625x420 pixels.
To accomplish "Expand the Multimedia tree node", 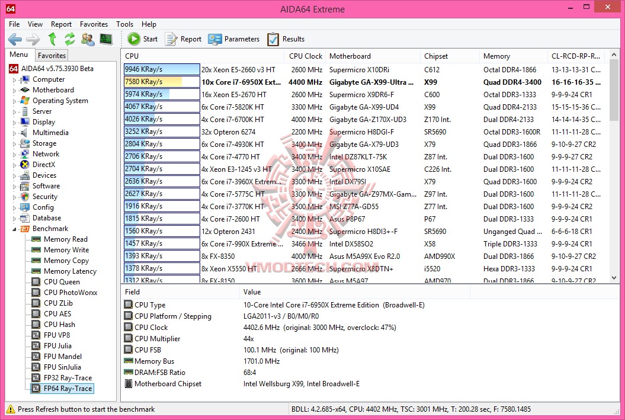I will (14, 133).
